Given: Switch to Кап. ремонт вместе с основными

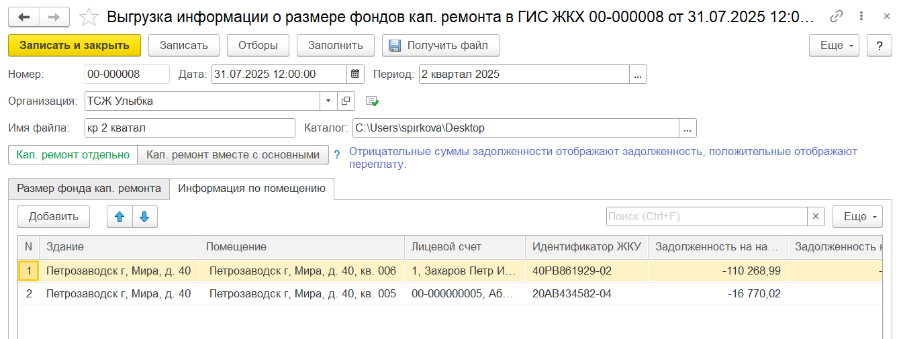Looking at the screenshot, I should pyautogui.click(x=233, y=155).
